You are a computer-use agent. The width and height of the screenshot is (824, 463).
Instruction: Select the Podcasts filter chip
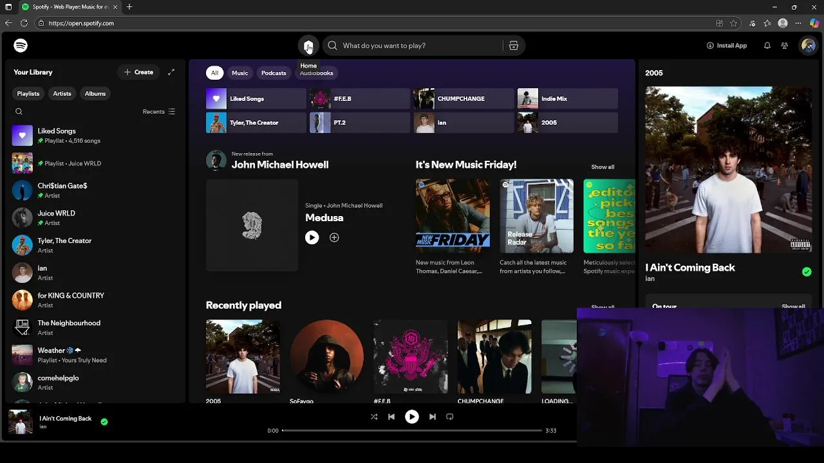point(274,73)
